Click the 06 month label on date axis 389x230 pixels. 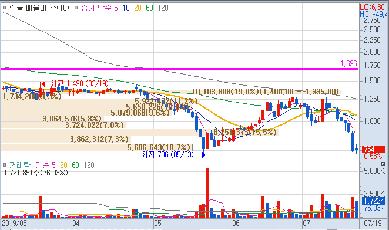click(x=236, y=223)
